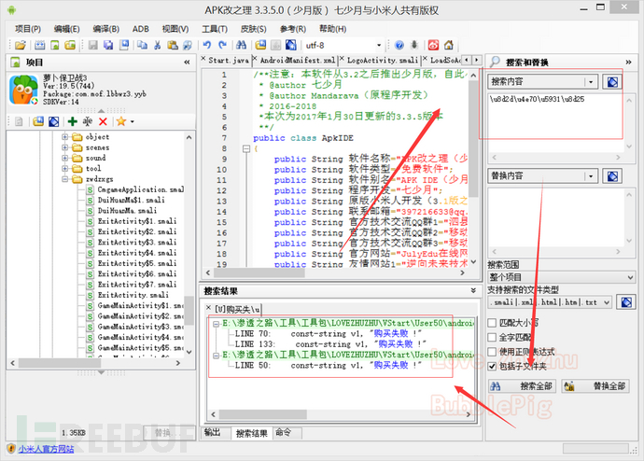Collapse the zwdzxgs folder

pos(65,179)
